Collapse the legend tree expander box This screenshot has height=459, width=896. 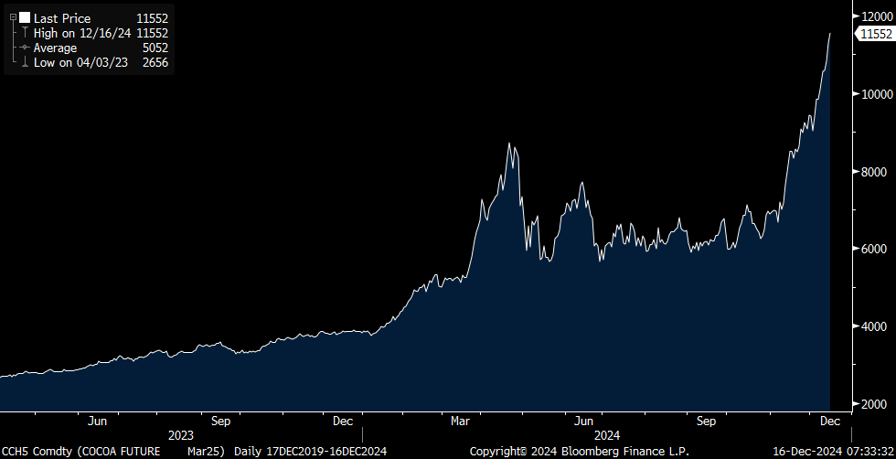13,17
